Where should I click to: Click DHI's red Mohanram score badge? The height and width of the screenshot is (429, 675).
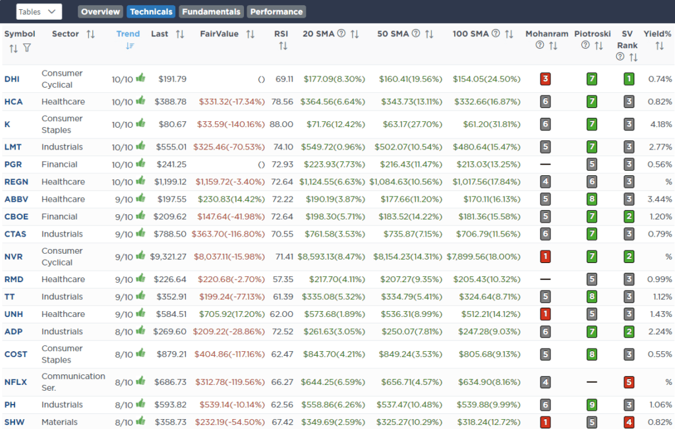click(545, 79)
